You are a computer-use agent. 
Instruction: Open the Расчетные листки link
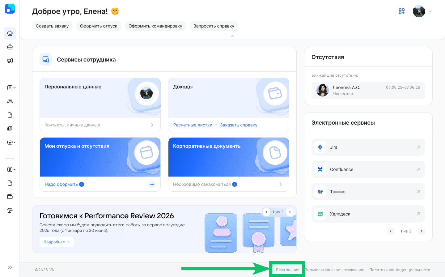click(193, 125)
